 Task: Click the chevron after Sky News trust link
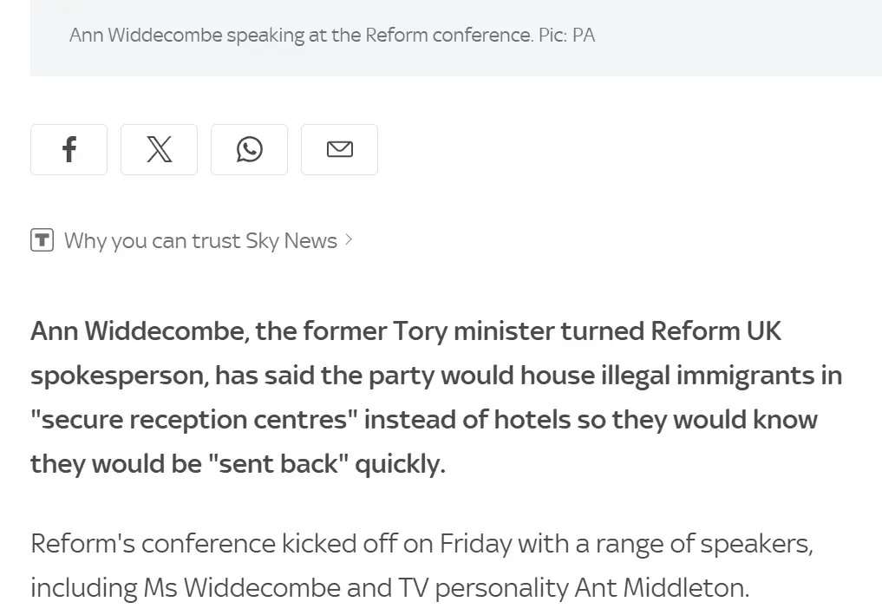(349, 240)
